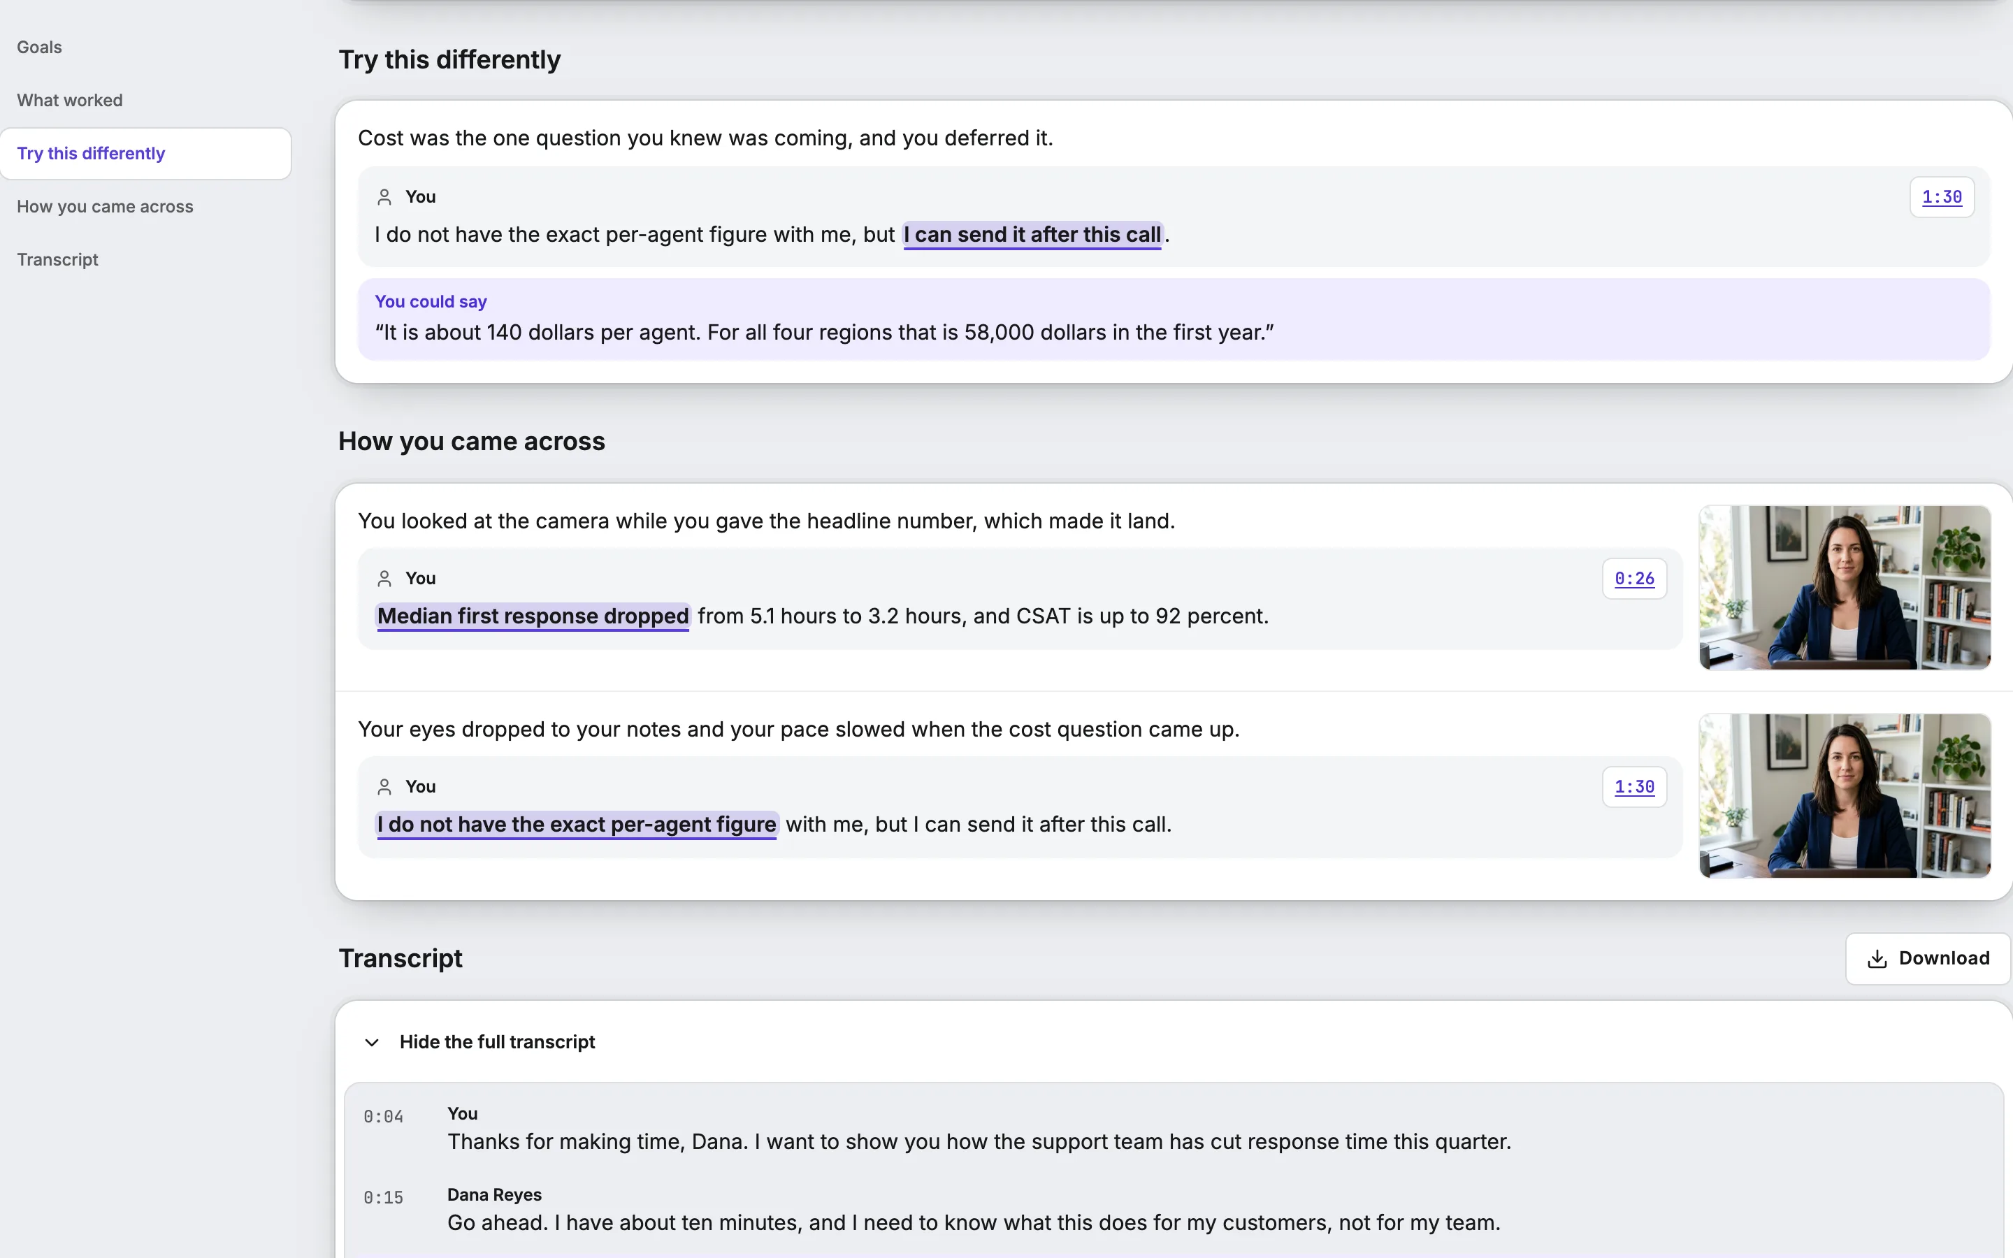Click feedback about eyes dropping to your notes
This screenshot has height=1258, width=2013.
click(798, 730)
